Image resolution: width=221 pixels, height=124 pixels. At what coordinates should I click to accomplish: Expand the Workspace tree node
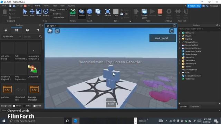point(180,33)
